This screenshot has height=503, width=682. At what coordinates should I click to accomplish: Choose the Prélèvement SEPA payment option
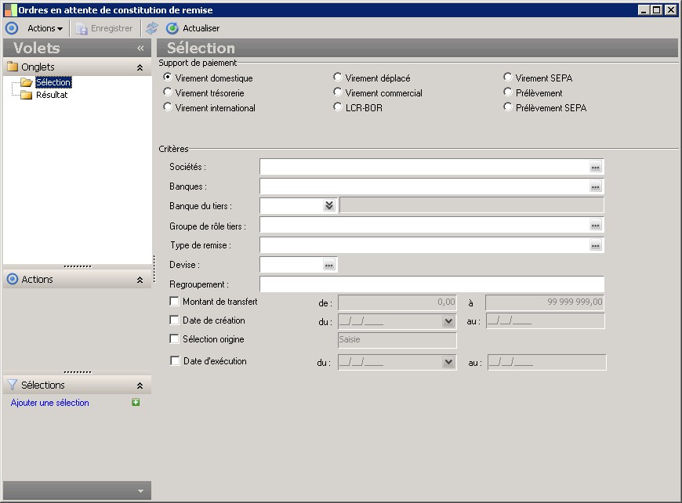click(508, 107)
